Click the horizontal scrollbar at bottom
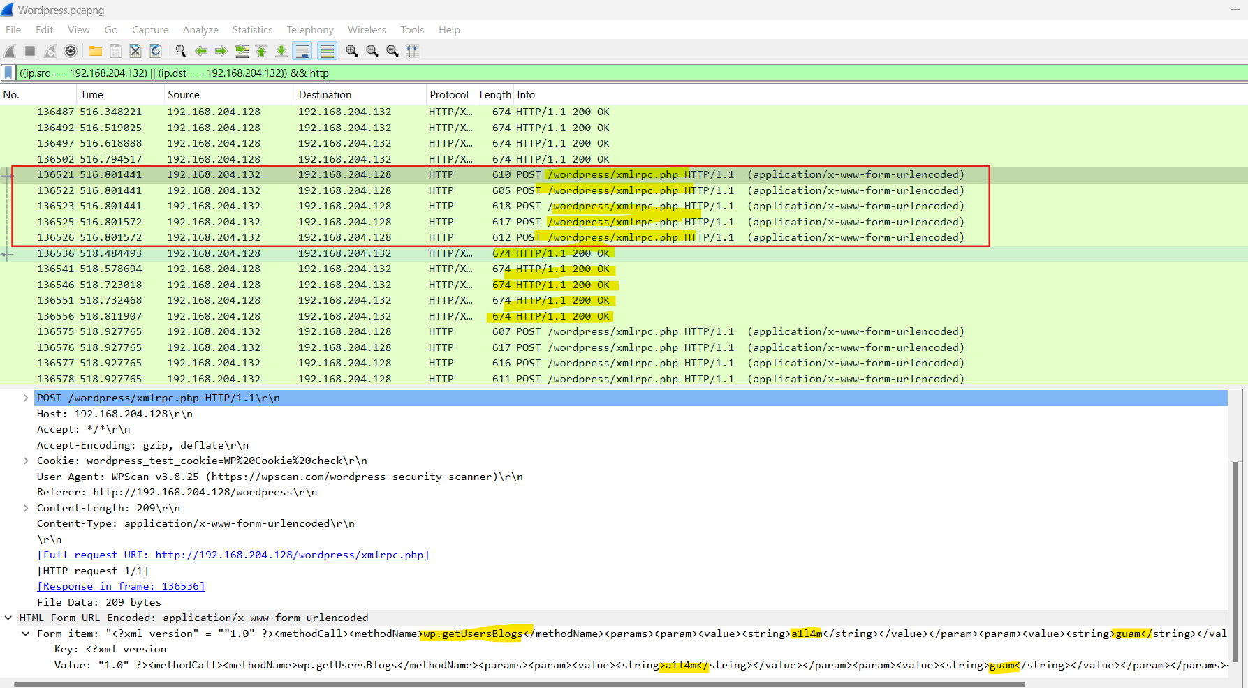This screenshot has height=688, width=1248. click(x=520, y=685)
